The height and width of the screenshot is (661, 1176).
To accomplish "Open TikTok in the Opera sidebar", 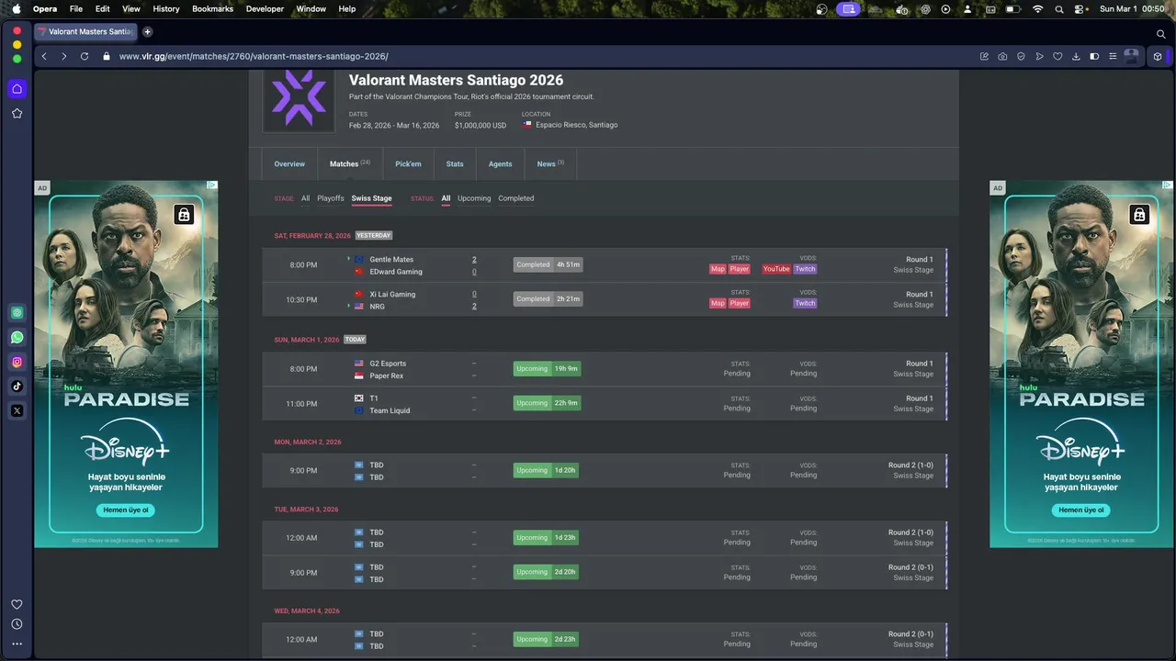I will 17,387.
